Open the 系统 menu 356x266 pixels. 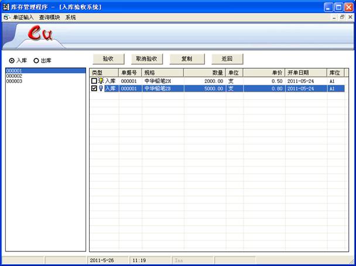[x=70, y=18]
